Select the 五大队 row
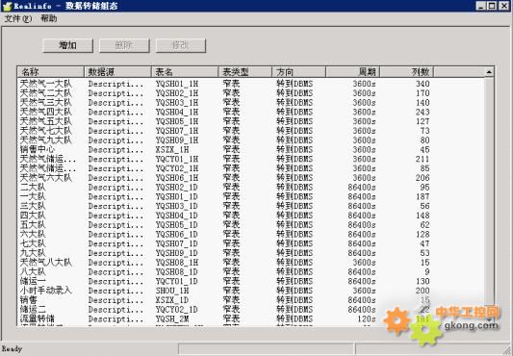Image resolution: width=513 pixels, height=356 pixels. (250, 225)
